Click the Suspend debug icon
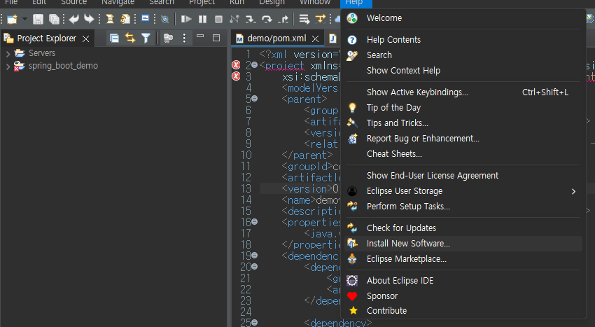Viewport: 595px width, 327px height. click(202, 19)
